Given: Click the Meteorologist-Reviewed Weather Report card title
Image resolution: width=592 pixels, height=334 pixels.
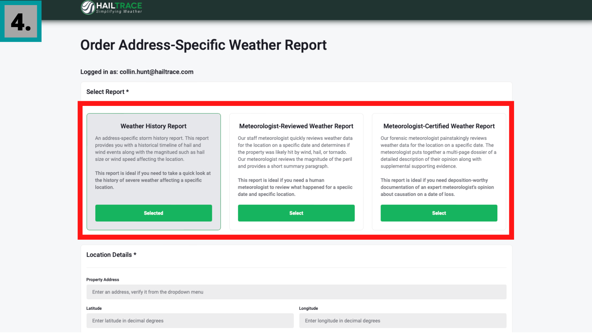Looking at the screenshot, I should tap(296, 126).
